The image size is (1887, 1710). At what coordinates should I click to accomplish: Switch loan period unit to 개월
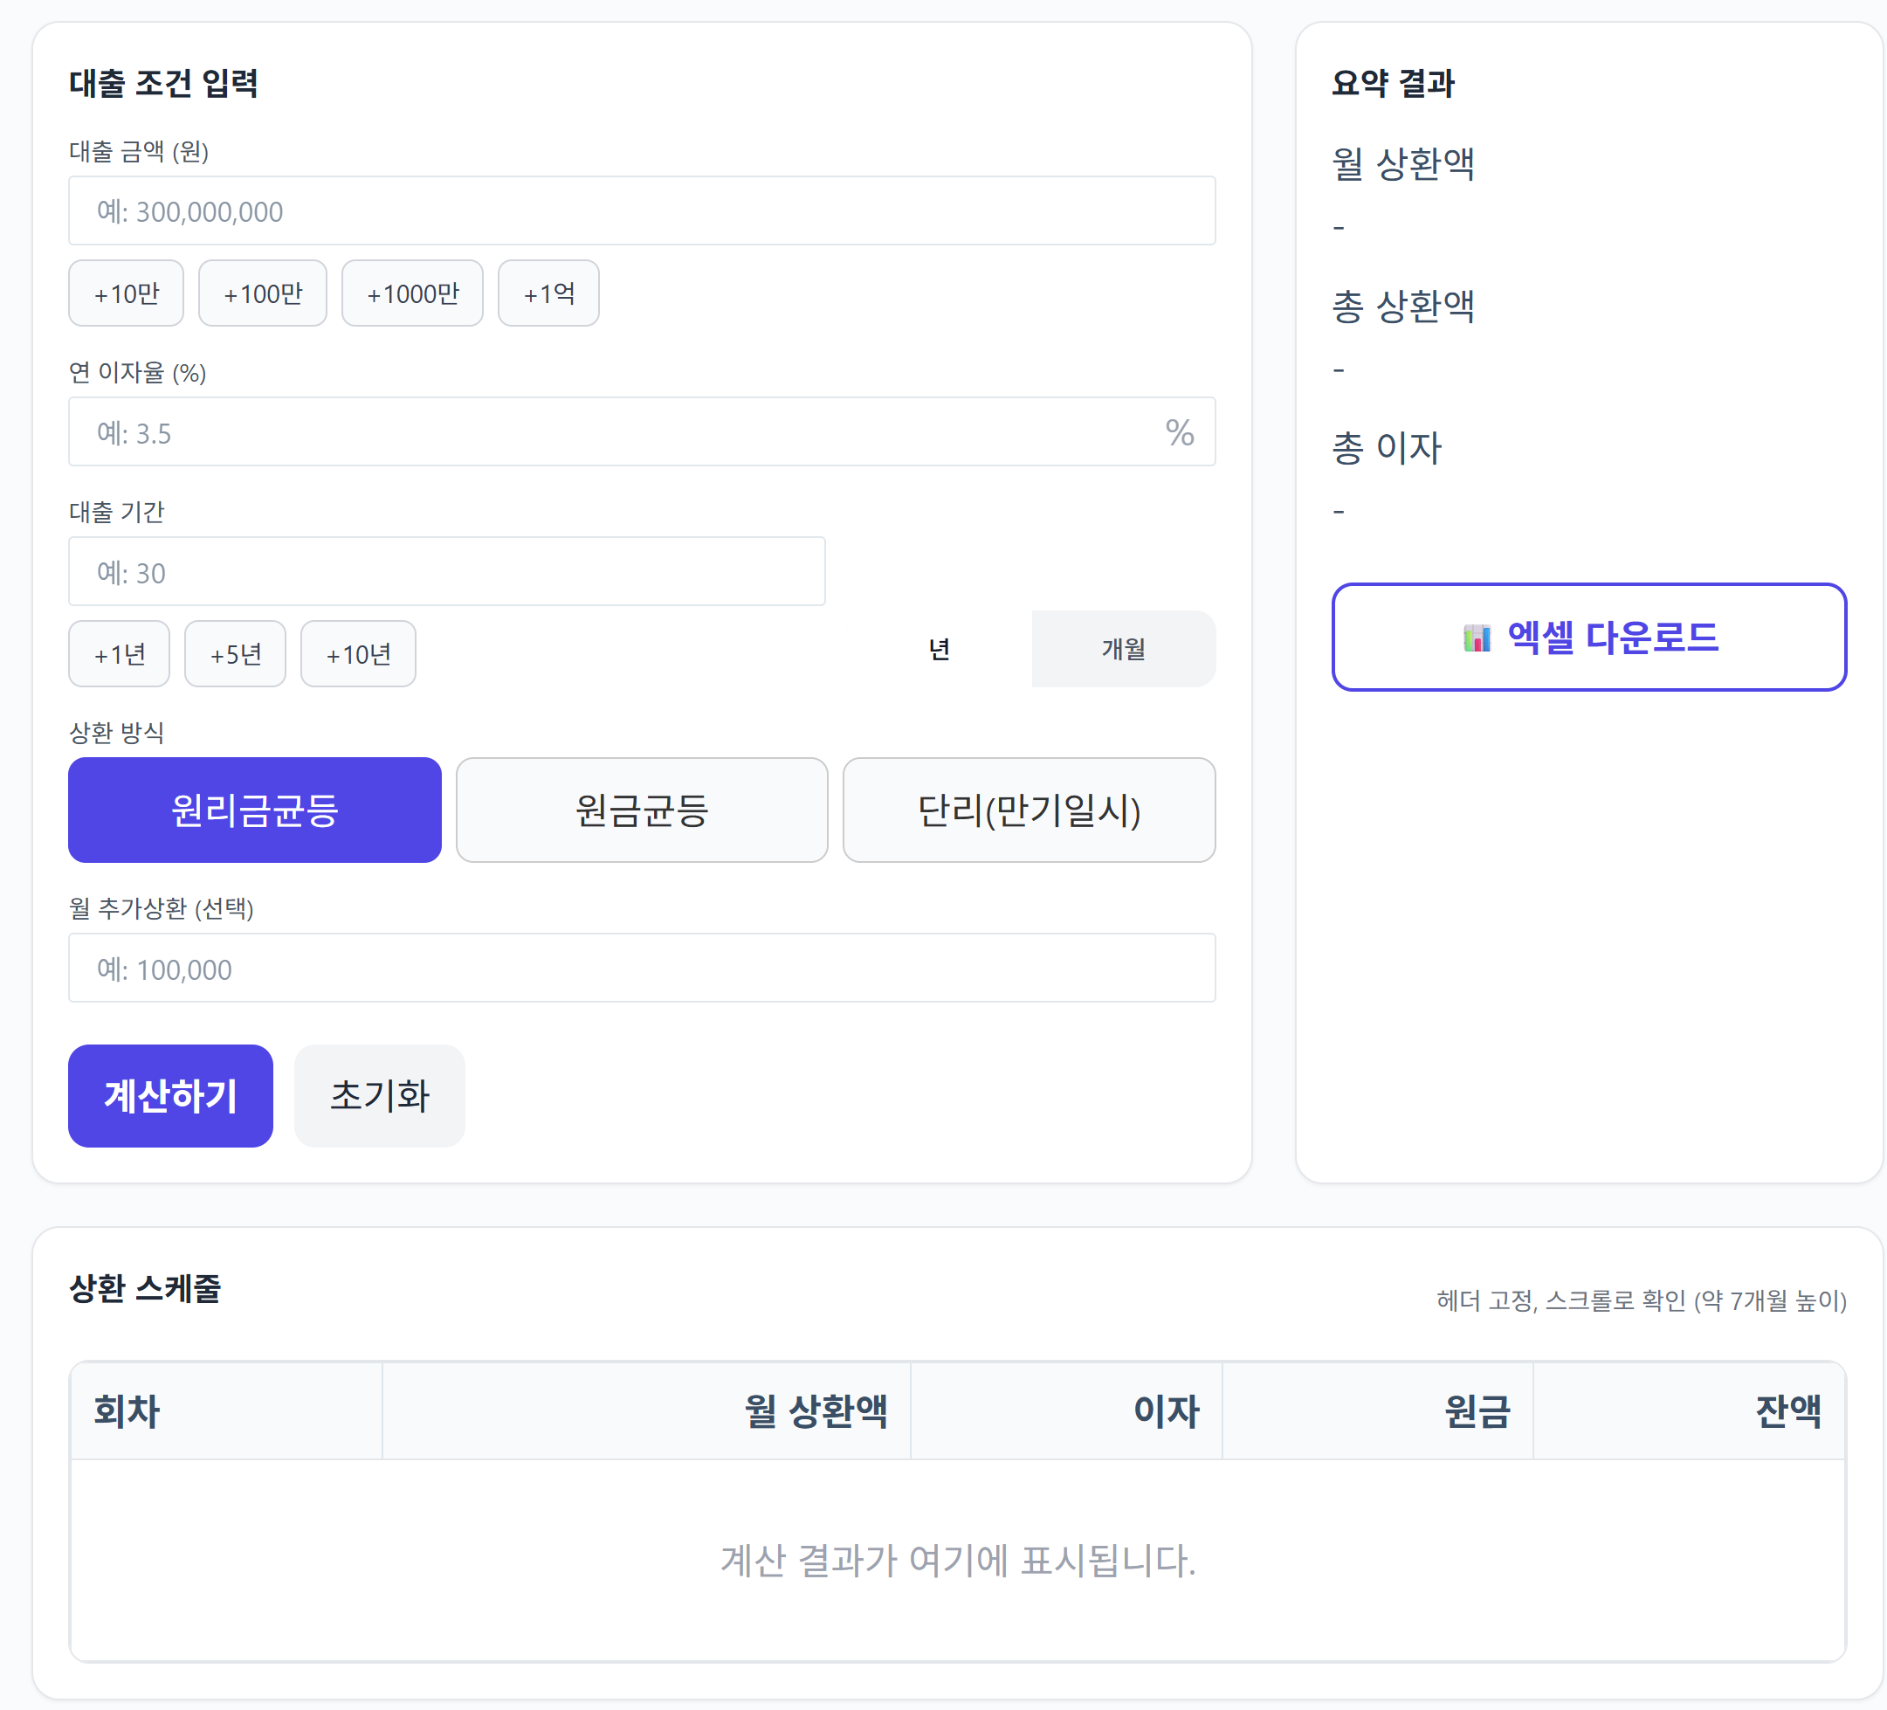click(1122, 649)
